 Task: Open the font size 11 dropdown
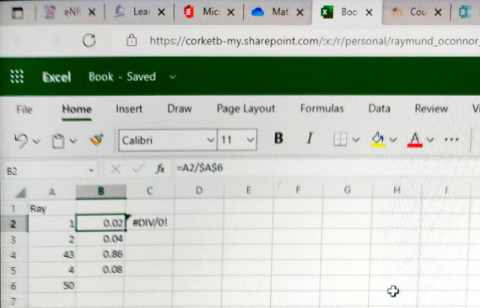[x=250, y=140]
